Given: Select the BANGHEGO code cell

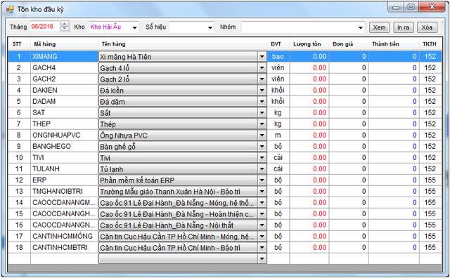Looking at the screenshot, I should click(x=64, y=146).
